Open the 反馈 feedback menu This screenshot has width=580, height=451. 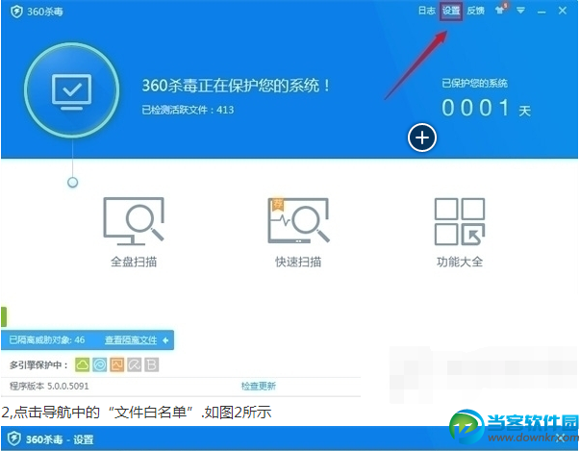point(475,11)
